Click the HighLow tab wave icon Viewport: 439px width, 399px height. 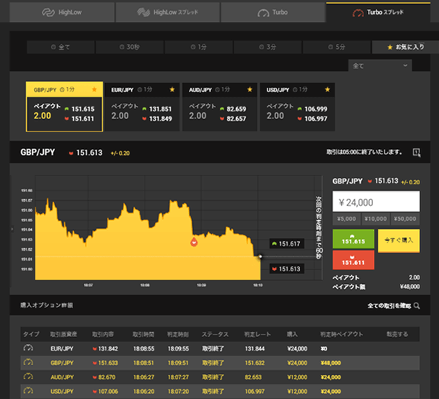[49, 13]
